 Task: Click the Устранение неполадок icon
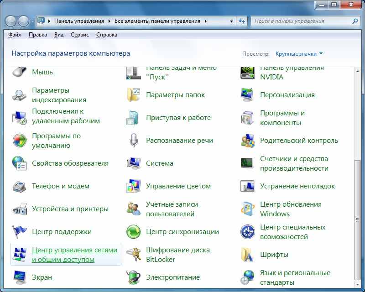click(x=247, y=186)
